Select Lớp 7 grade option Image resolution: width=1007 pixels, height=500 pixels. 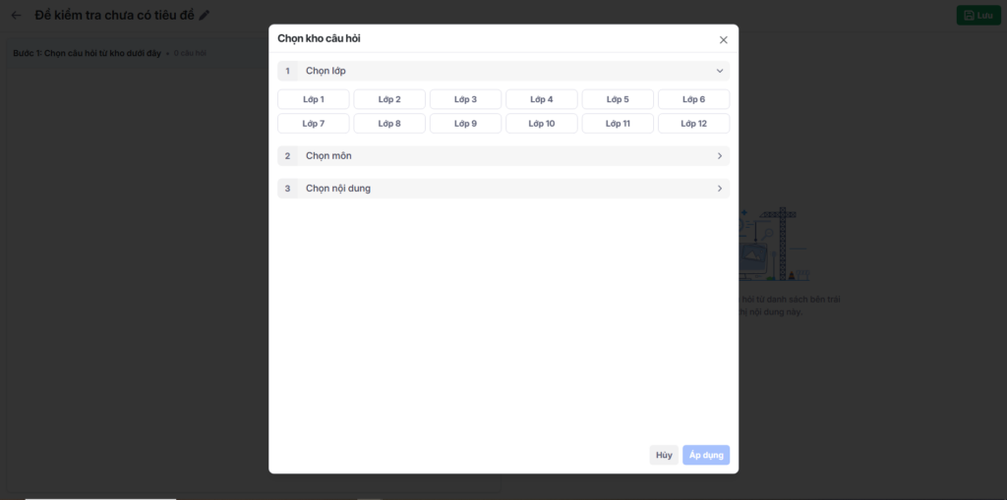(314, 124)
